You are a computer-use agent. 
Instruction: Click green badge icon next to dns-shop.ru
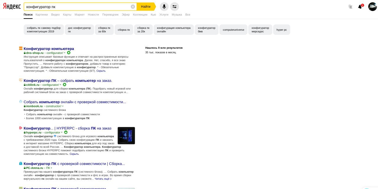69,53
